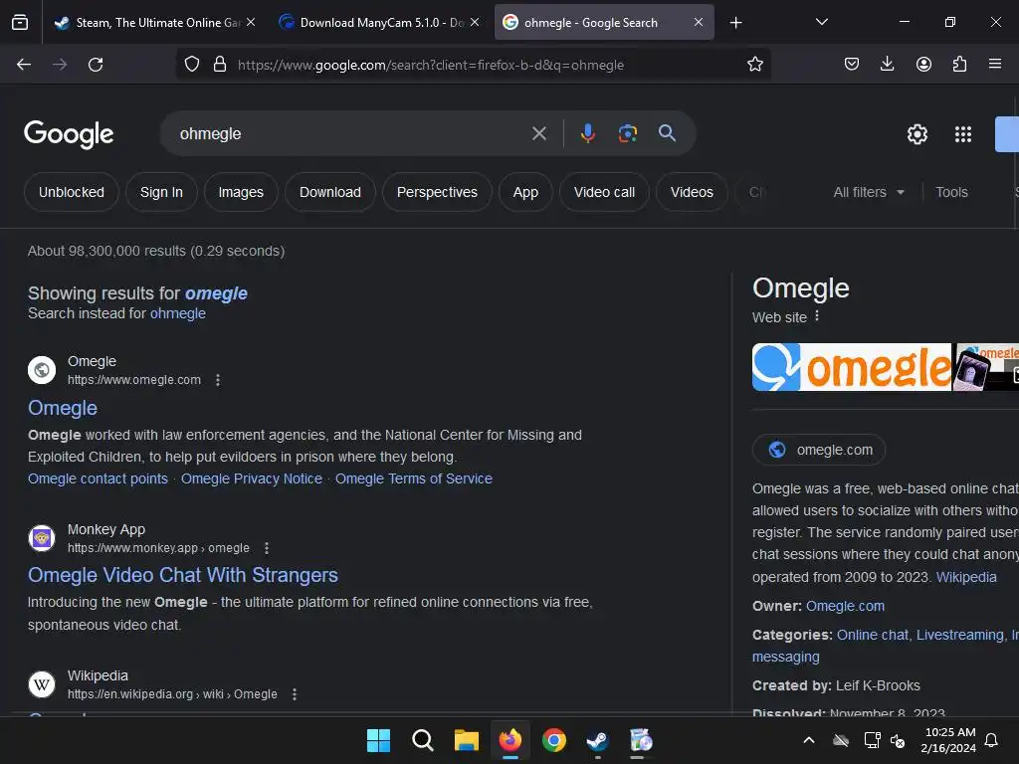Open options for Omegle.com result
This screenshot has width=1019, height=764.
coord(218,380)
